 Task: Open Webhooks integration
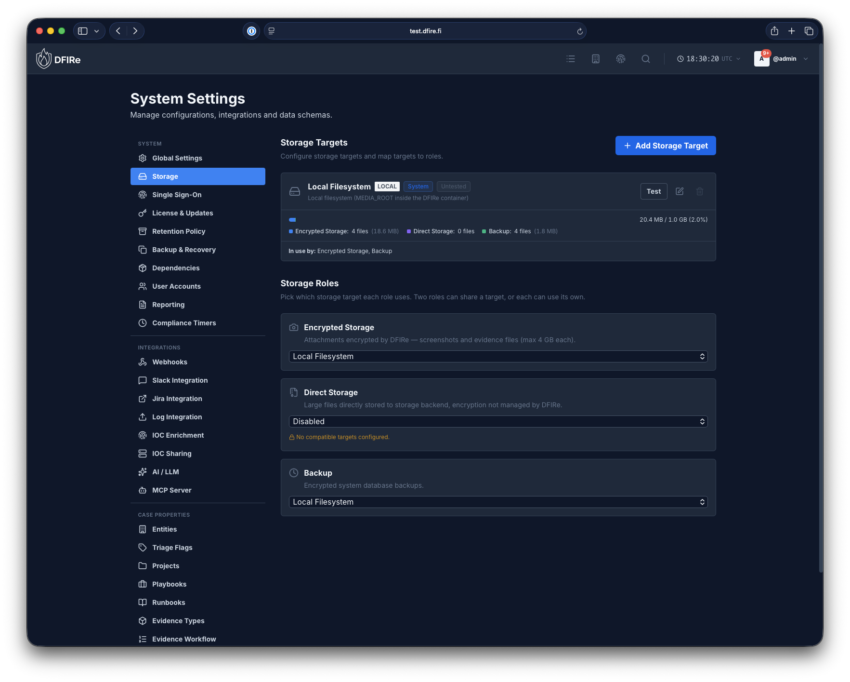[197, 362]
